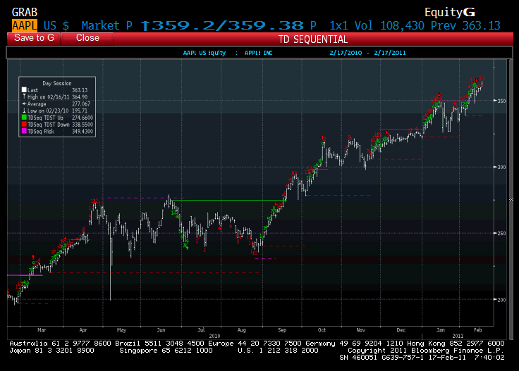
Task: Click the 338.5500 TDST Down value
Action: point(83,125)
